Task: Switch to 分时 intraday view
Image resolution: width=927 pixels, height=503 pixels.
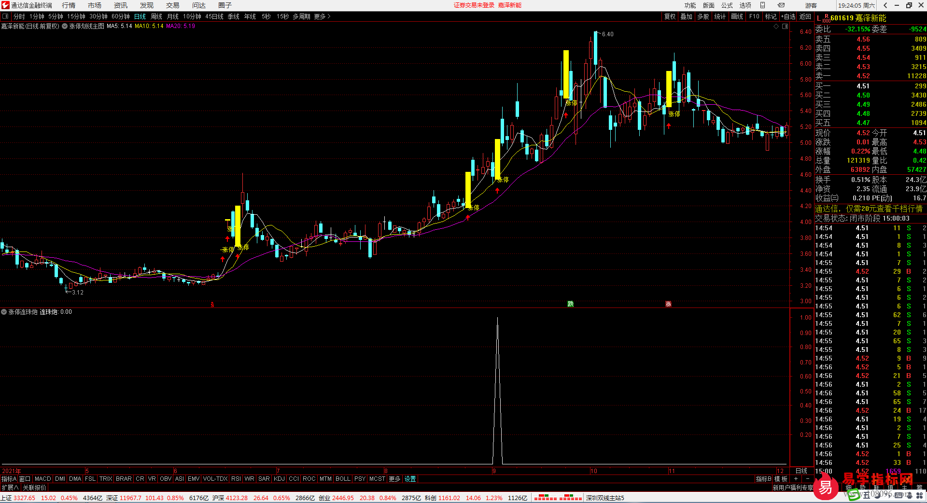Action: [19, 16]
